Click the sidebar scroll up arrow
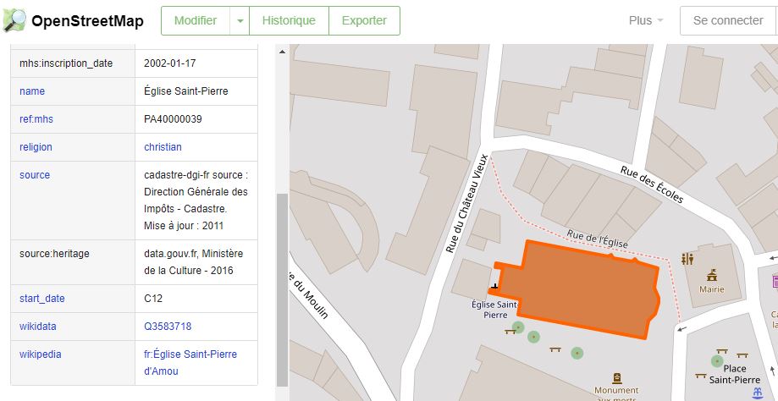The width and height of the screenshot is (778, 401). click(x=282, y=52)
